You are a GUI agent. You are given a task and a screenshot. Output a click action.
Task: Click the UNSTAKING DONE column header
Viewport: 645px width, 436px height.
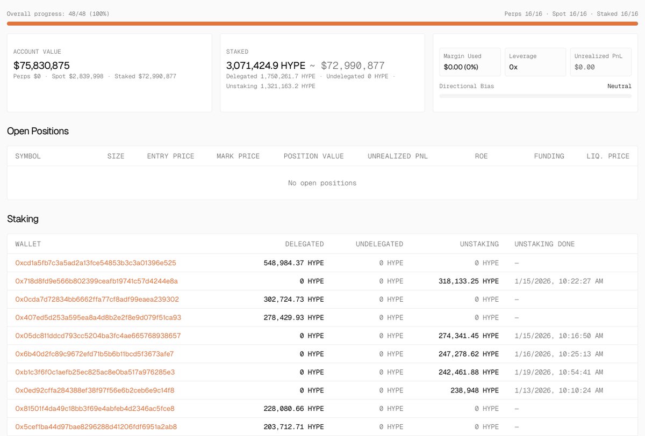pos(544,244)
